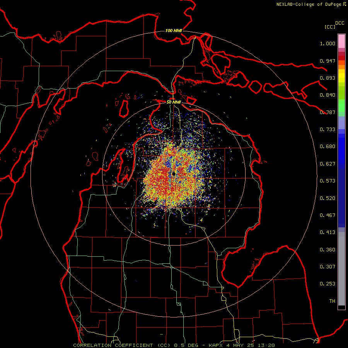This screenshot has width=348, height=348.
Task: Click the 0.893 color scale value
Action: [328, 78]
